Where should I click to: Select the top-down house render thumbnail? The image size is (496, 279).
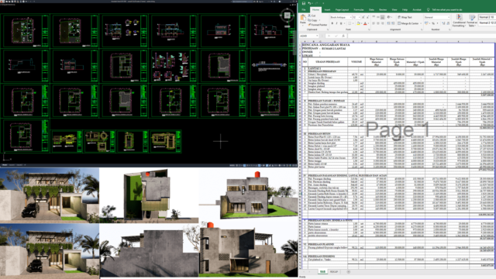(149, 195)
